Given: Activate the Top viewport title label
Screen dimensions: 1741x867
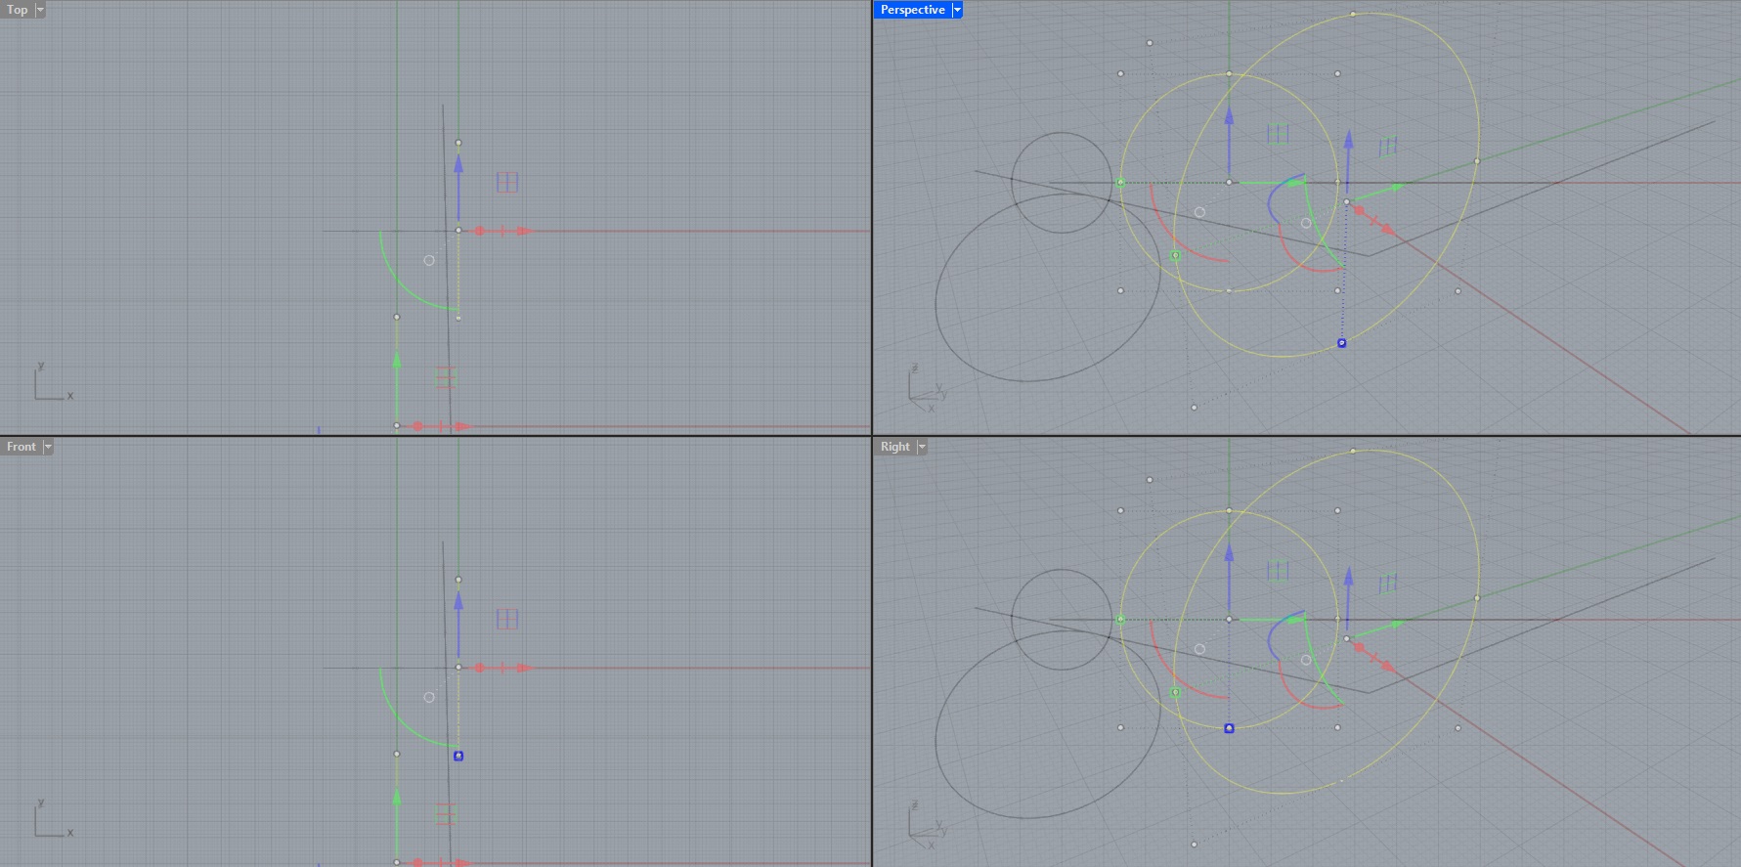Looking at the screenshot, I should point(18,10).
